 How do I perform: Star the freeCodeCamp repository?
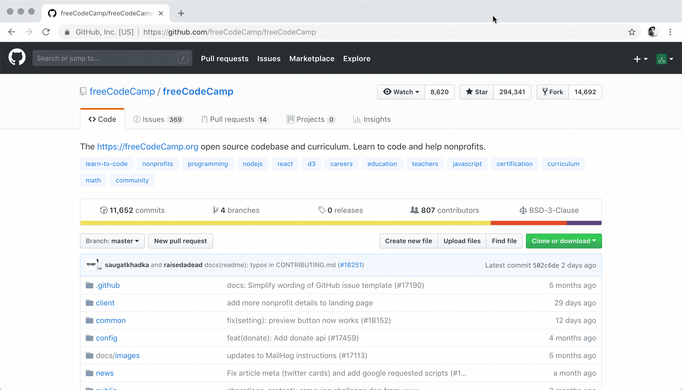pyautogui.click(x=476, y=92)
